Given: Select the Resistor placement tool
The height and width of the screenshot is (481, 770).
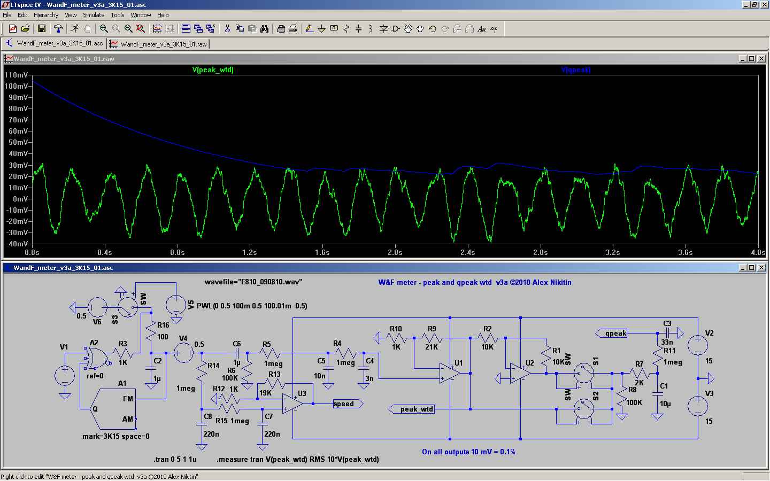Looking at the screenshot, I should [346, 29].
